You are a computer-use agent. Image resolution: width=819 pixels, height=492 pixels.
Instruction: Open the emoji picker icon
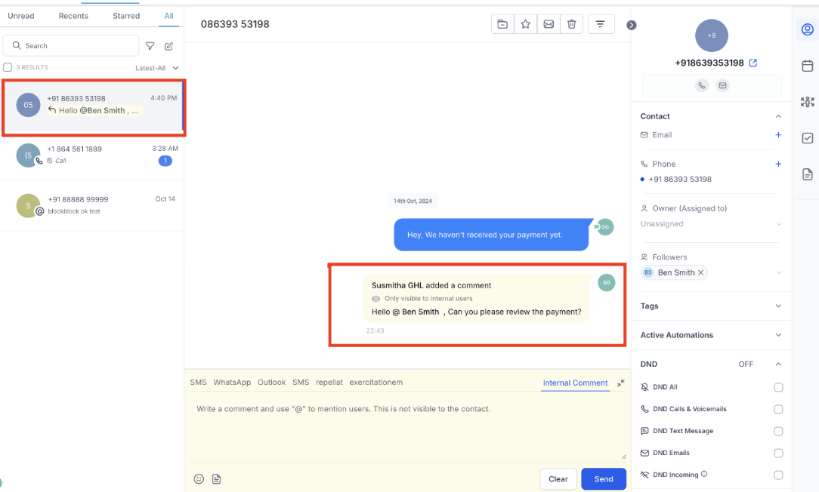click(x=199, y=479)
